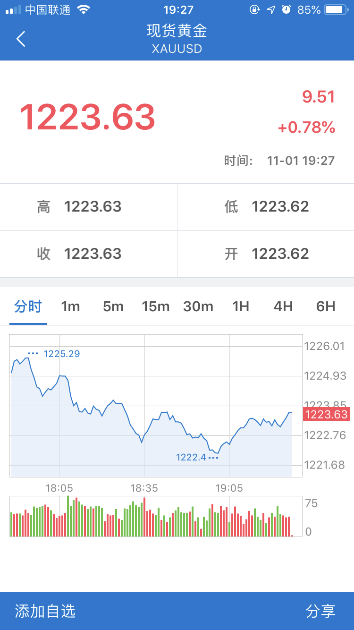Tap the 分享 share button
Screen dimensions: 354x630
tap(320, 611)
